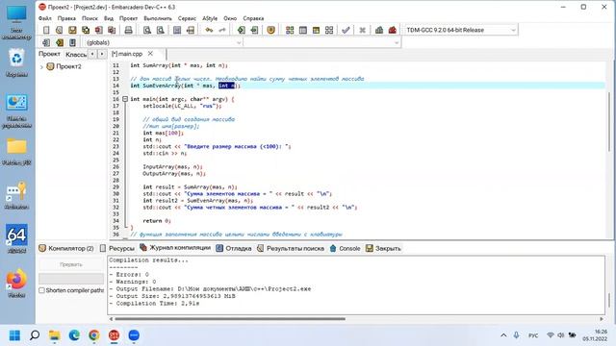Click the code editor vertical scrollbar
Screen dimensions: 616x346
(609, 122)
